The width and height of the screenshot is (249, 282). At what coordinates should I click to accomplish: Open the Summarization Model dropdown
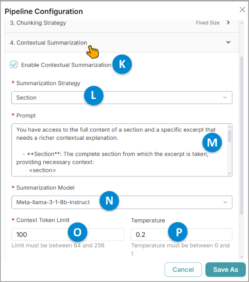[122, 202]
